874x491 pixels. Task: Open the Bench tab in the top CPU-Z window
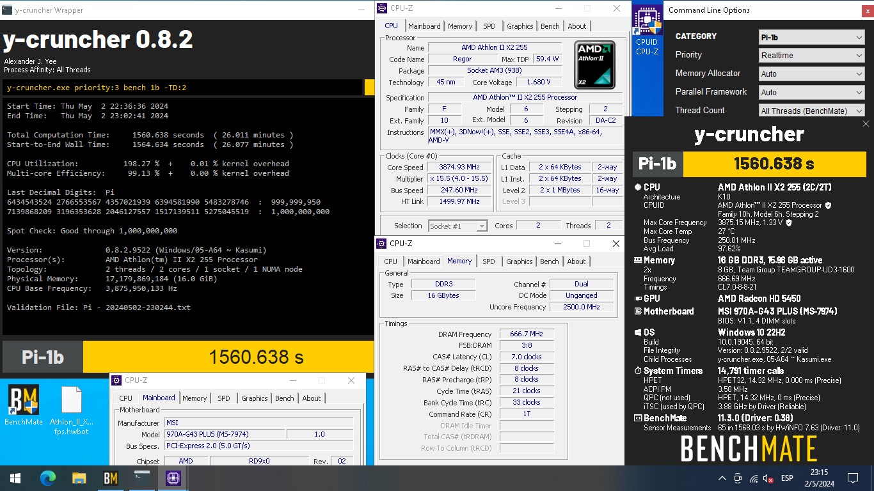tap(550, 26)
